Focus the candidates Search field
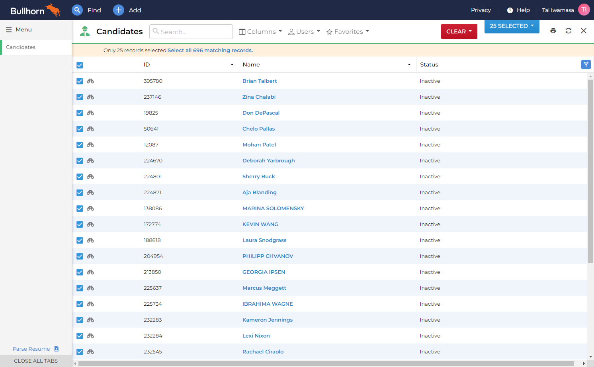Viewport: 594px width, 367px height. pos(191,31)
